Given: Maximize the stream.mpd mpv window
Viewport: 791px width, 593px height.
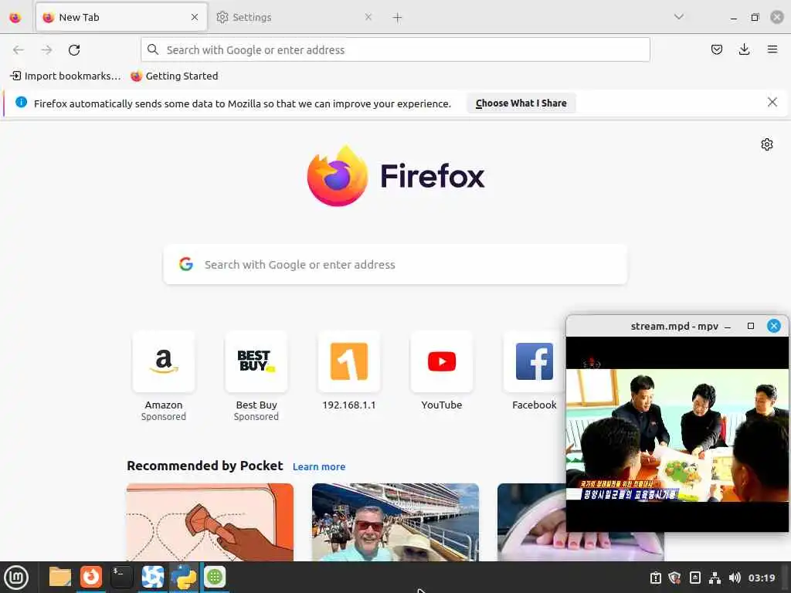Looking at the screenshot, I should tap(751, 327).
